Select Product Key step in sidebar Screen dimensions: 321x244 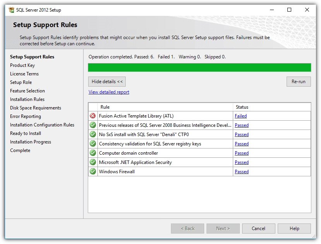pyautogui.click(x=22, y=65)
